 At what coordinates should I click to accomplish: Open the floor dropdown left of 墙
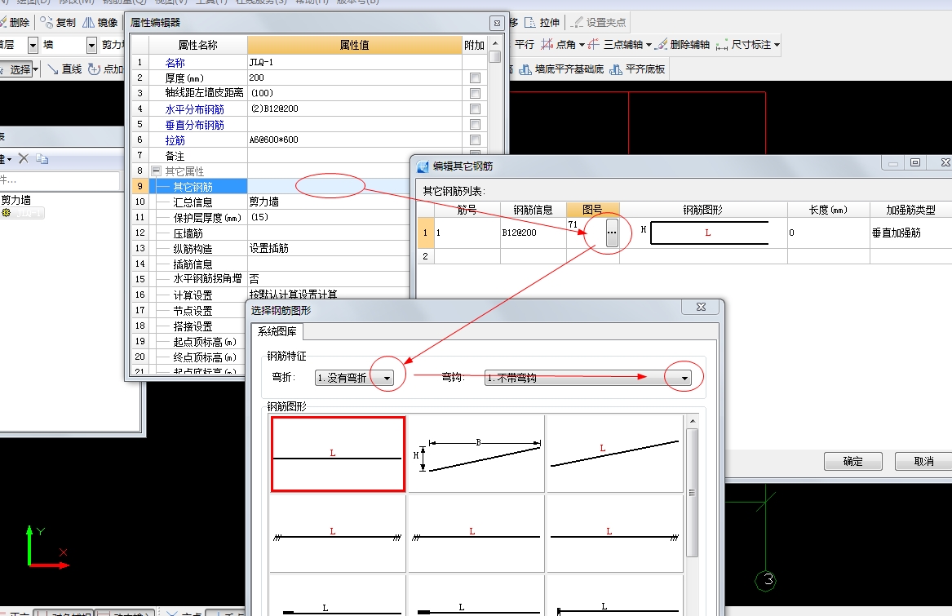(x=33, y=45)
